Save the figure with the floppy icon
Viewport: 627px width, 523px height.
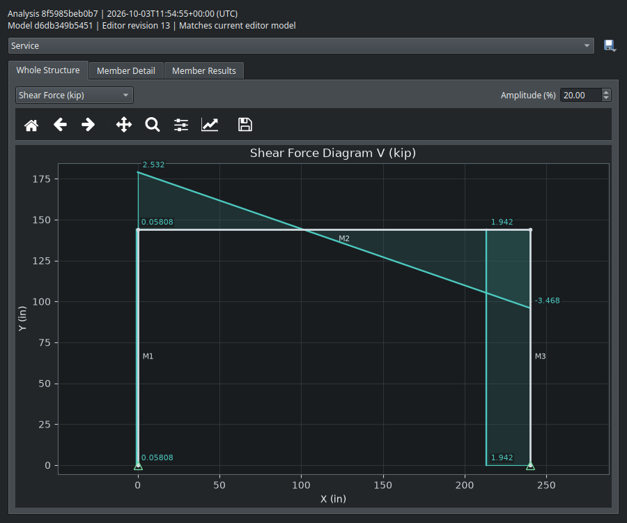(x=245, y=125)
